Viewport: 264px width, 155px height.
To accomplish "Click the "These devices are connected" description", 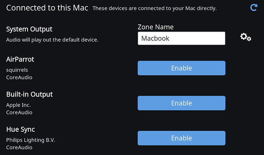I will point(155,8).
